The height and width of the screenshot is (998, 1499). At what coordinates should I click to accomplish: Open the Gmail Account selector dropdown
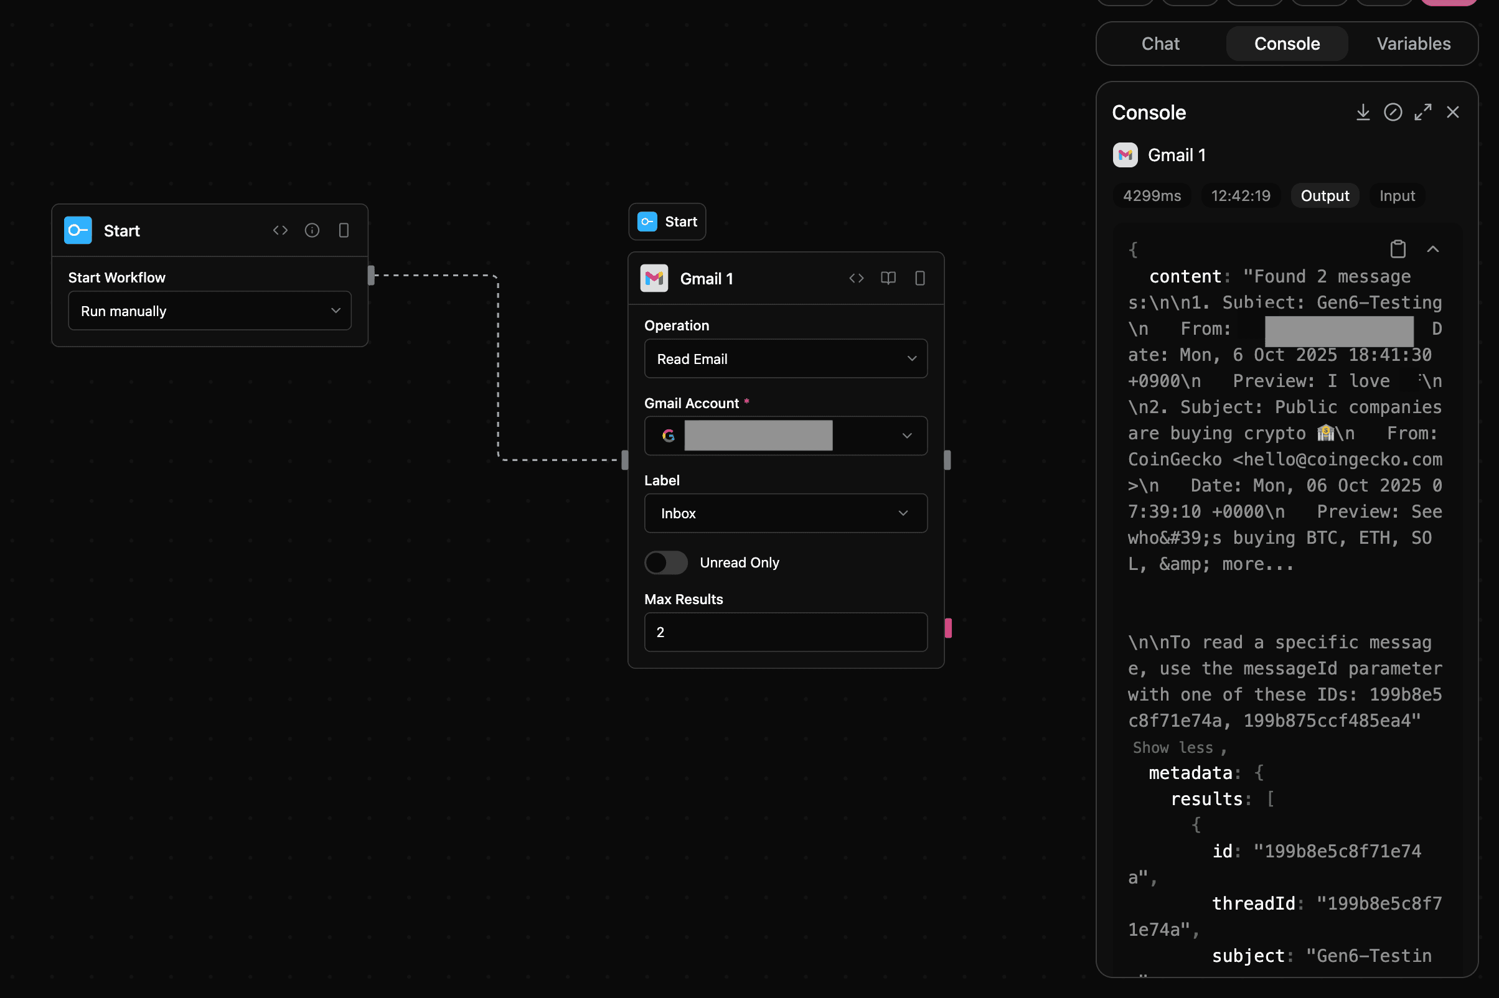(x=785, y=436)
